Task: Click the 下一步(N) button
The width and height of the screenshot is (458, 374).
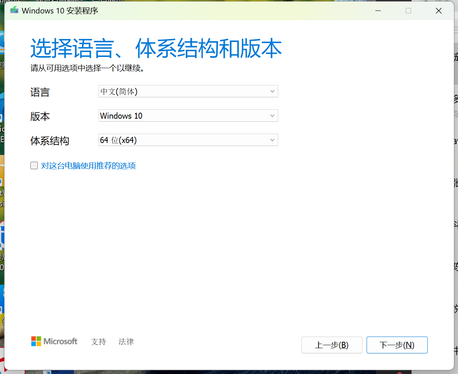Action: [397, 345]
